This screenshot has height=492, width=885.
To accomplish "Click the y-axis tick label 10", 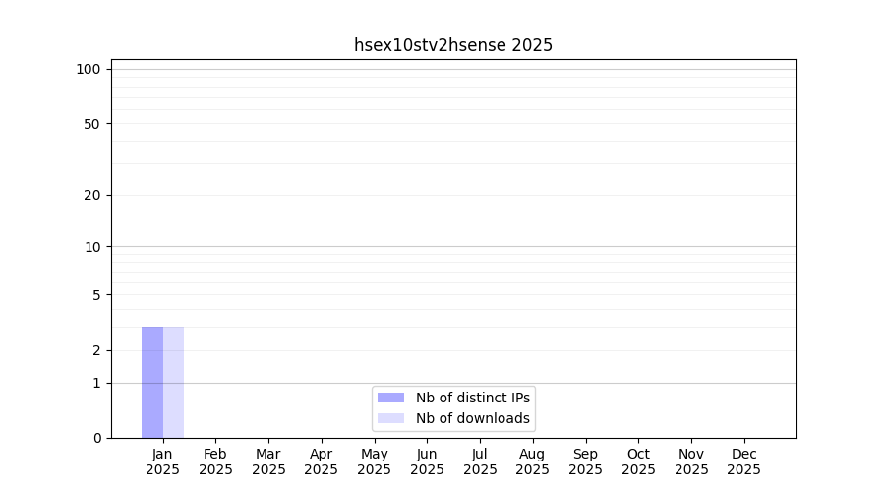I will (92, 247).
